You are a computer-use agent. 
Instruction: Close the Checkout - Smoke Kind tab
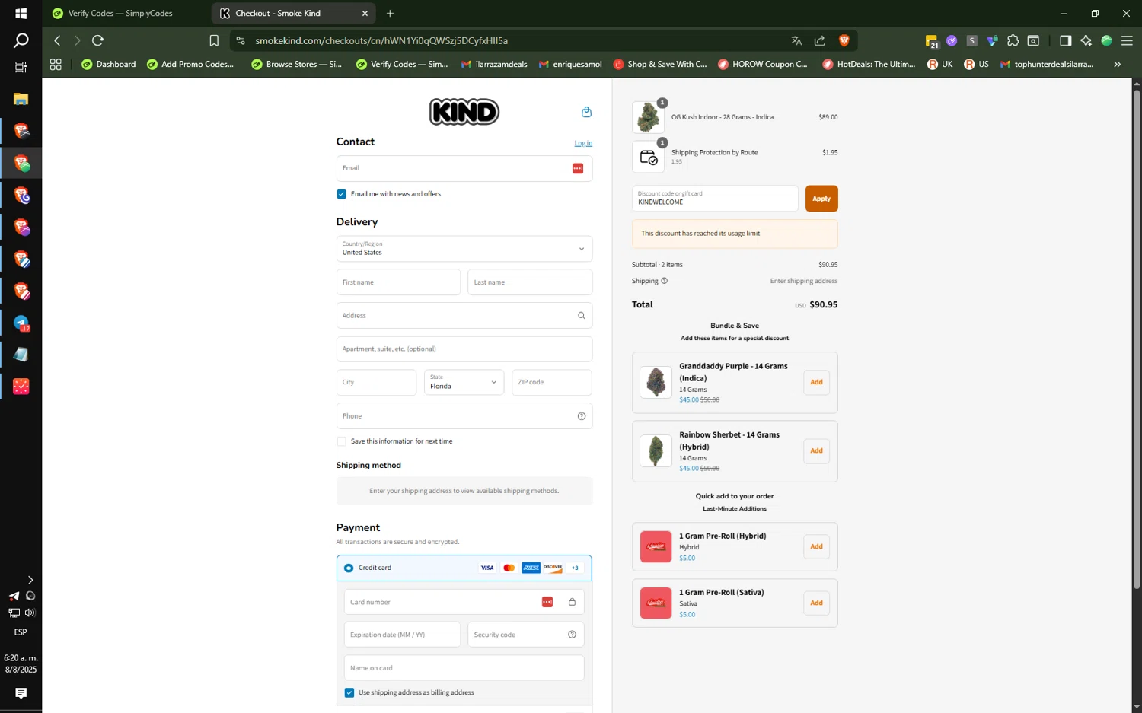365,13
